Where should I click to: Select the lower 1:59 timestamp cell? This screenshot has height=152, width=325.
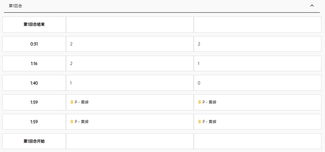click(34, 122)
